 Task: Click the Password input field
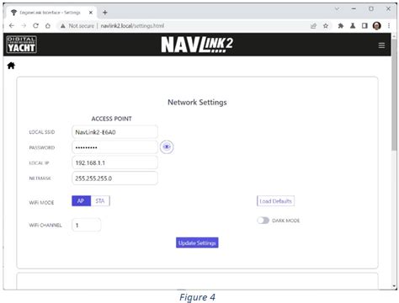(x=114, y=147)
